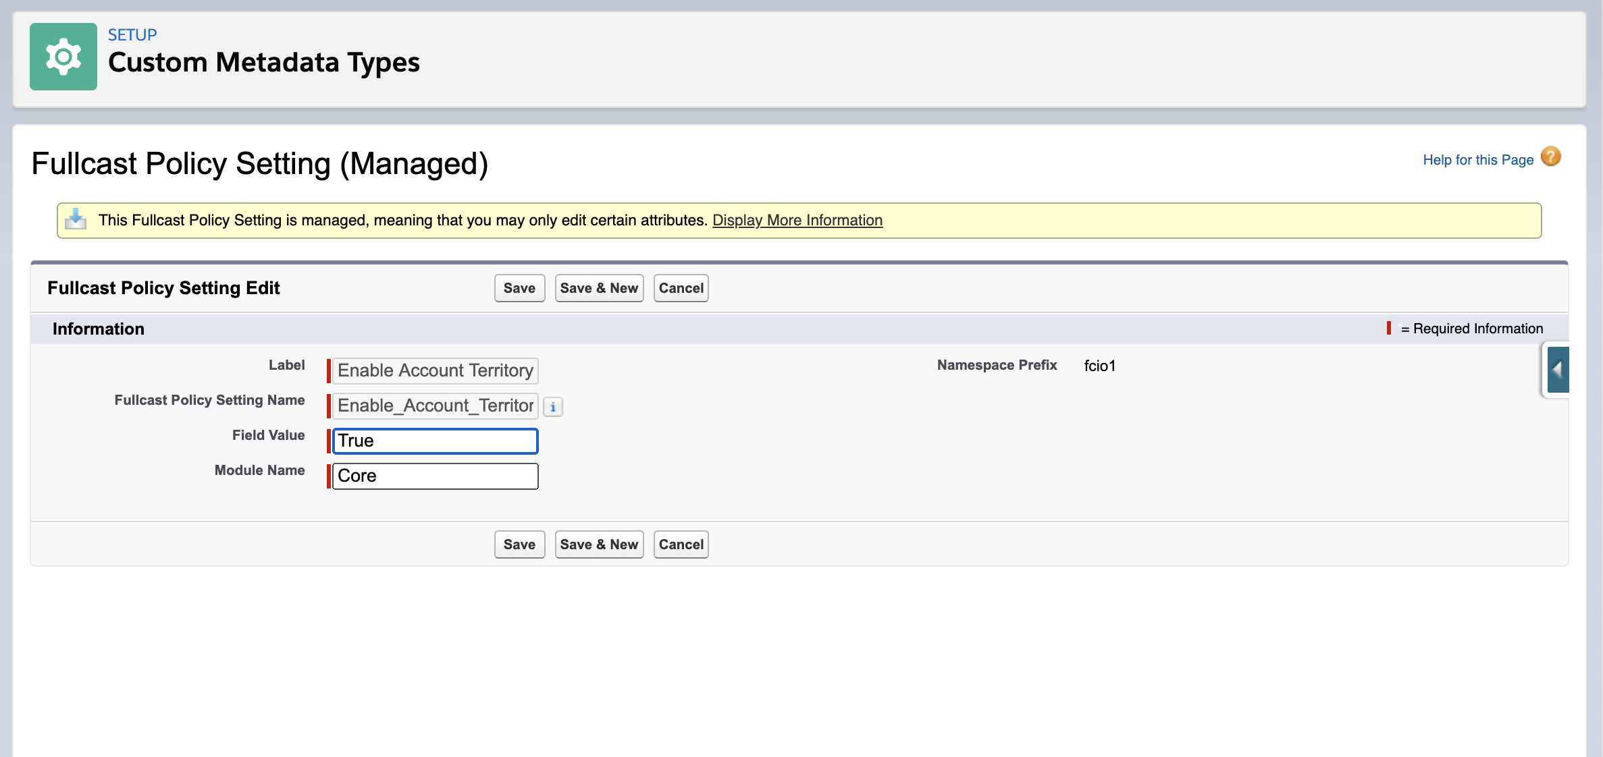Click the Fullcast Policy Setting (Managed) title
This screenshot has width=1603, height=757.
click(x=260, y=164)
